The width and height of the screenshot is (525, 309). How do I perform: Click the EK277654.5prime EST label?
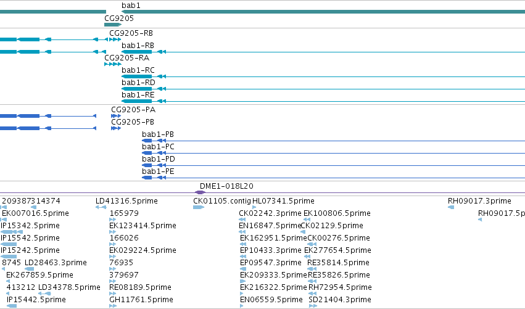(x=338, y=251)
